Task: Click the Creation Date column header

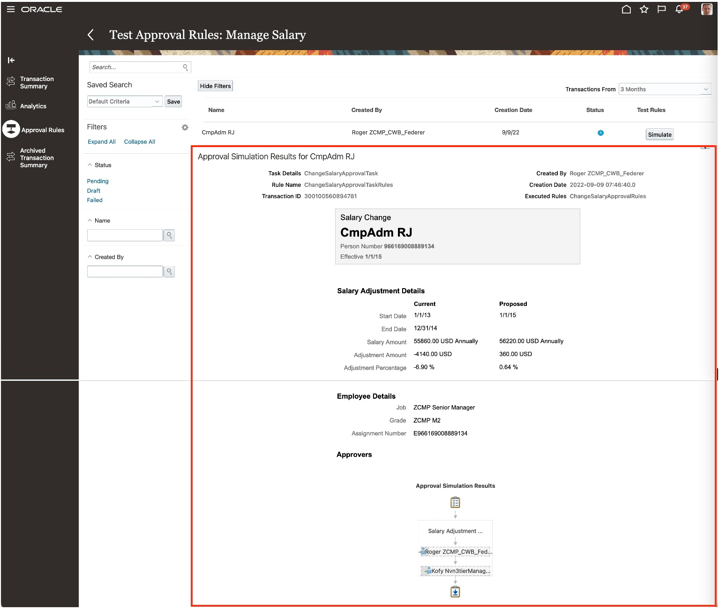Action: pyautogui.click(x=513, y=110)
